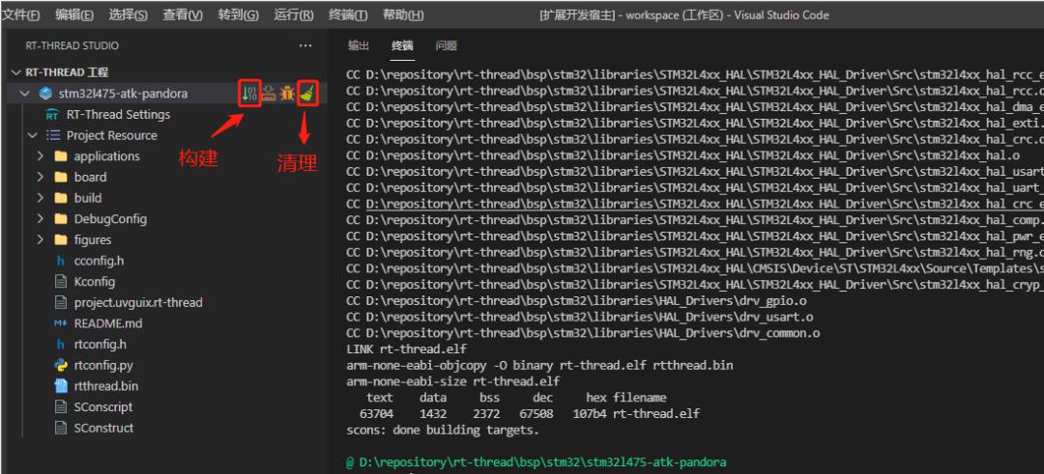Click the file icon of Kconfig
This screenshot has height=474, width=1044.
(x=61, y=281)
